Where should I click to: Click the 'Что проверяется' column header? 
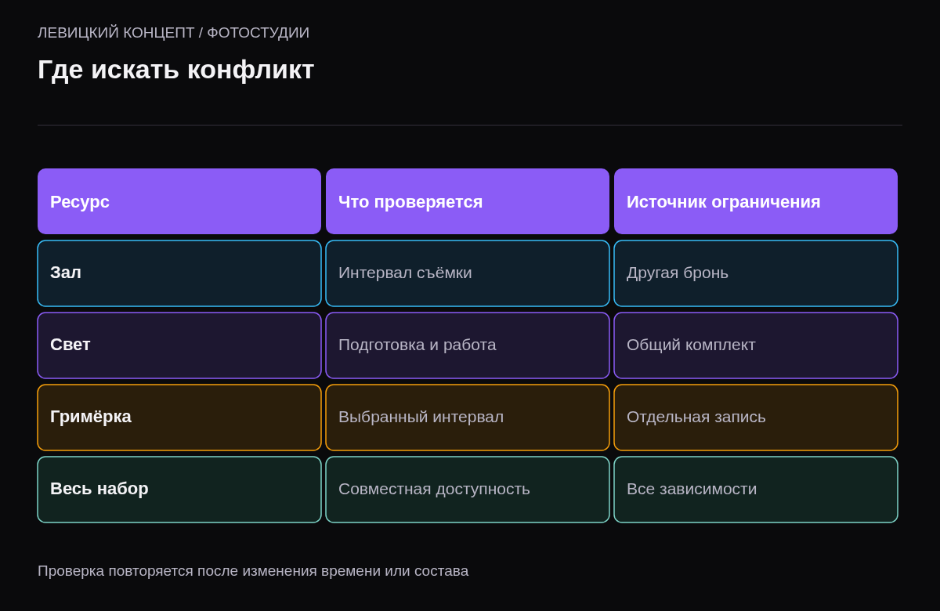468,201
